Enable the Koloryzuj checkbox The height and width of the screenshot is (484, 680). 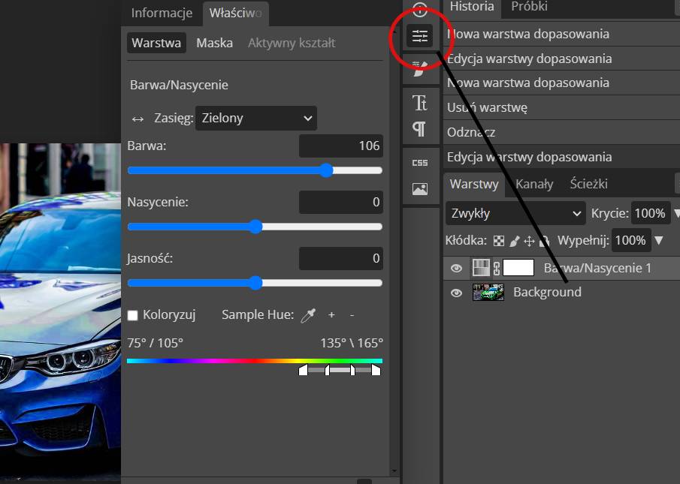(133, 315)
